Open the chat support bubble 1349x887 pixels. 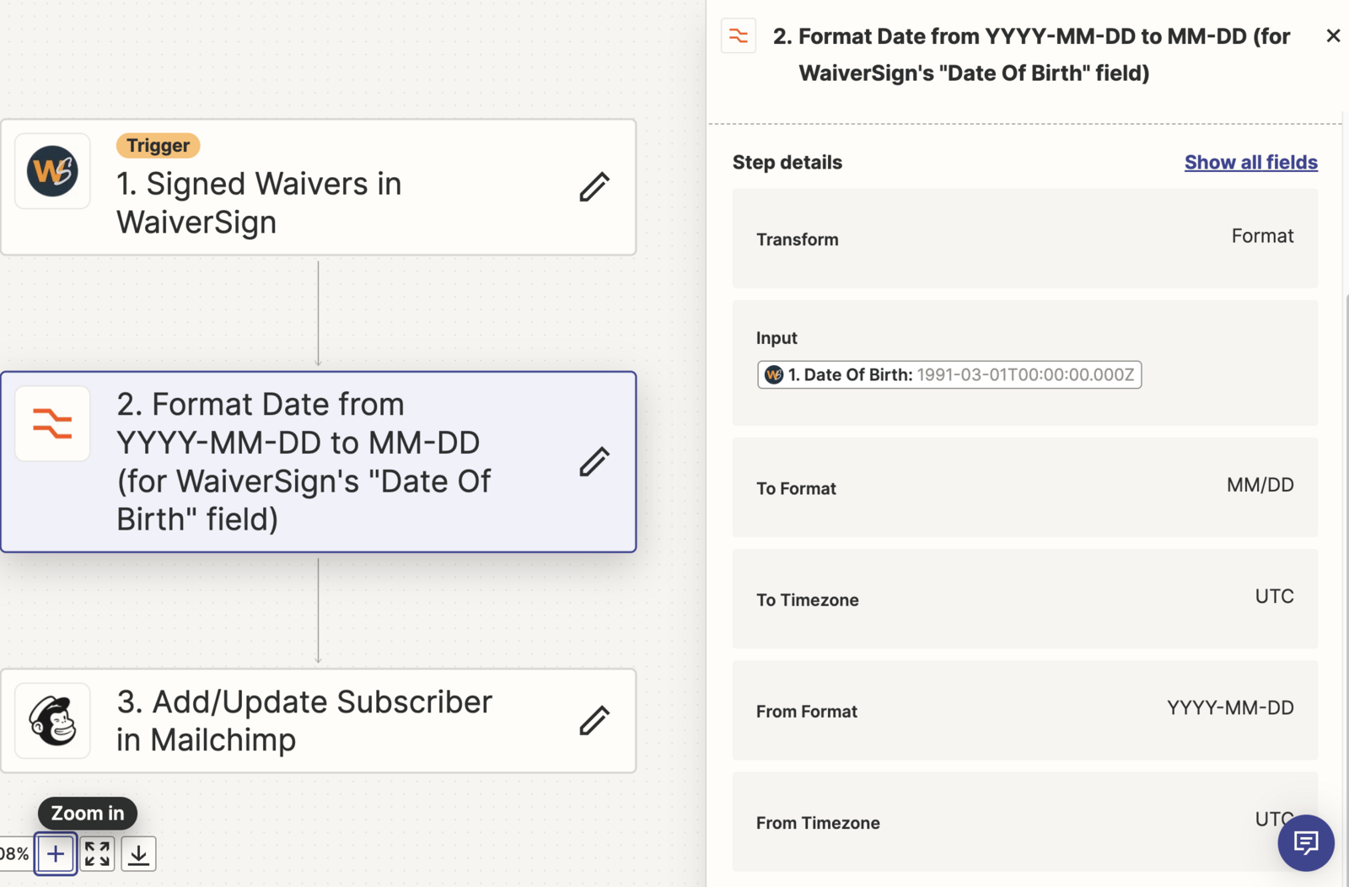click(1305, 842)
